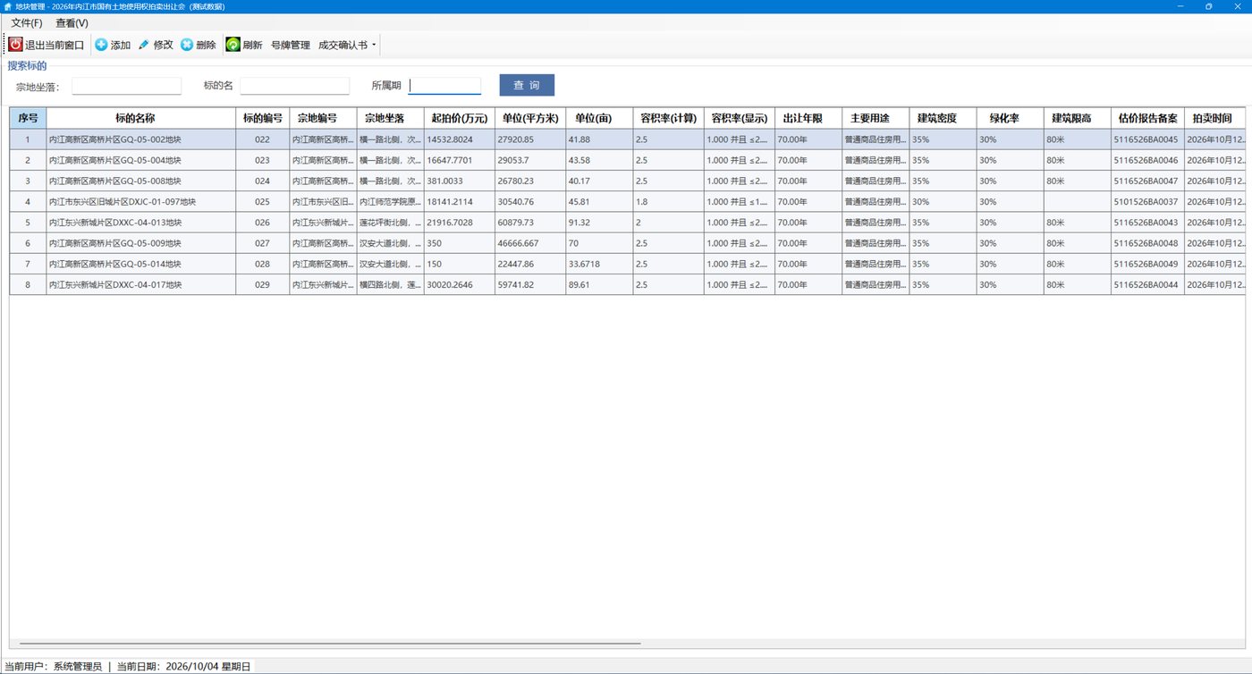Click the table's horizontal scrollbar

tap(330, 643)
